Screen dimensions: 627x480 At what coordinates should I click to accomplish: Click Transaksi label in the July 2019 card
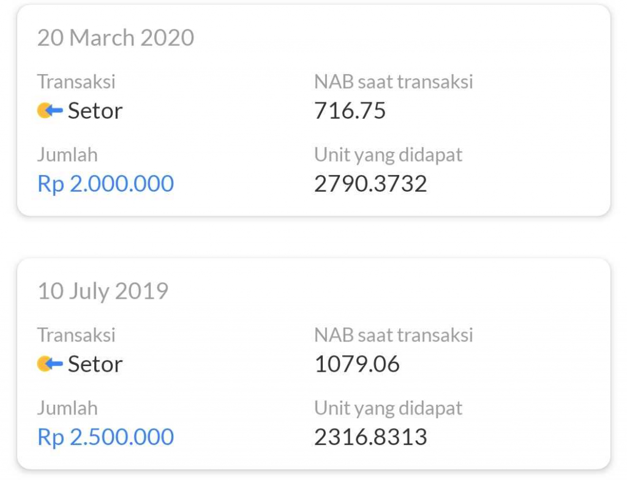(76, 335)
